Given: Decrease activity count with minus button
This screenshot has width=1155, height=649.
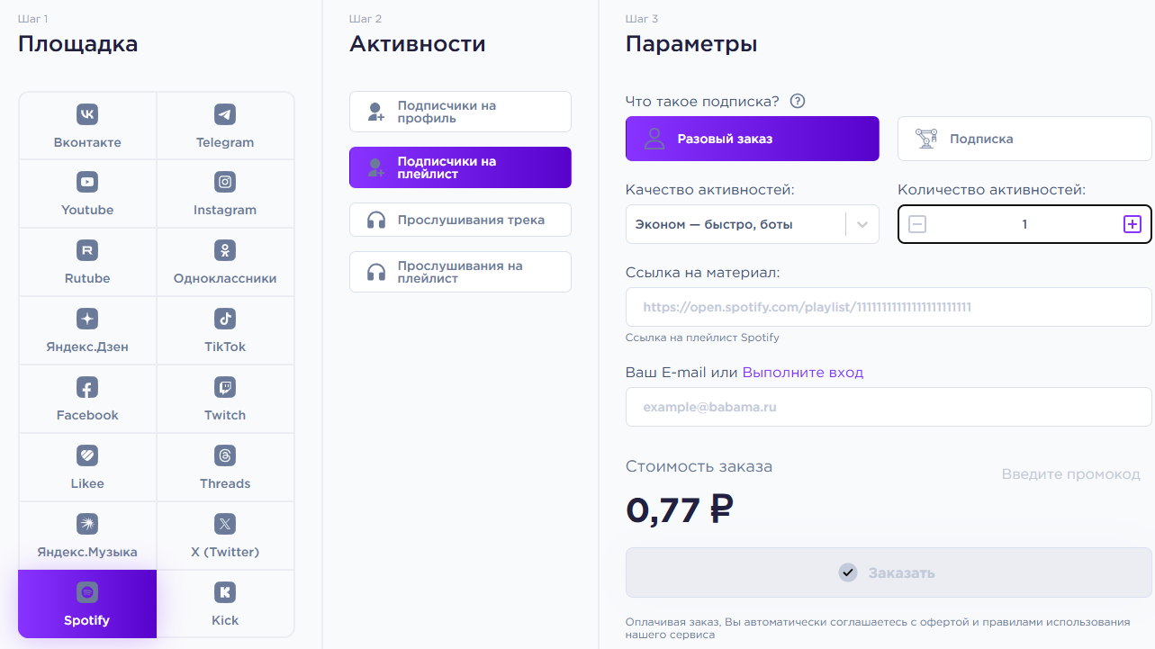Looking at the screenshot, I should [917, 224].
